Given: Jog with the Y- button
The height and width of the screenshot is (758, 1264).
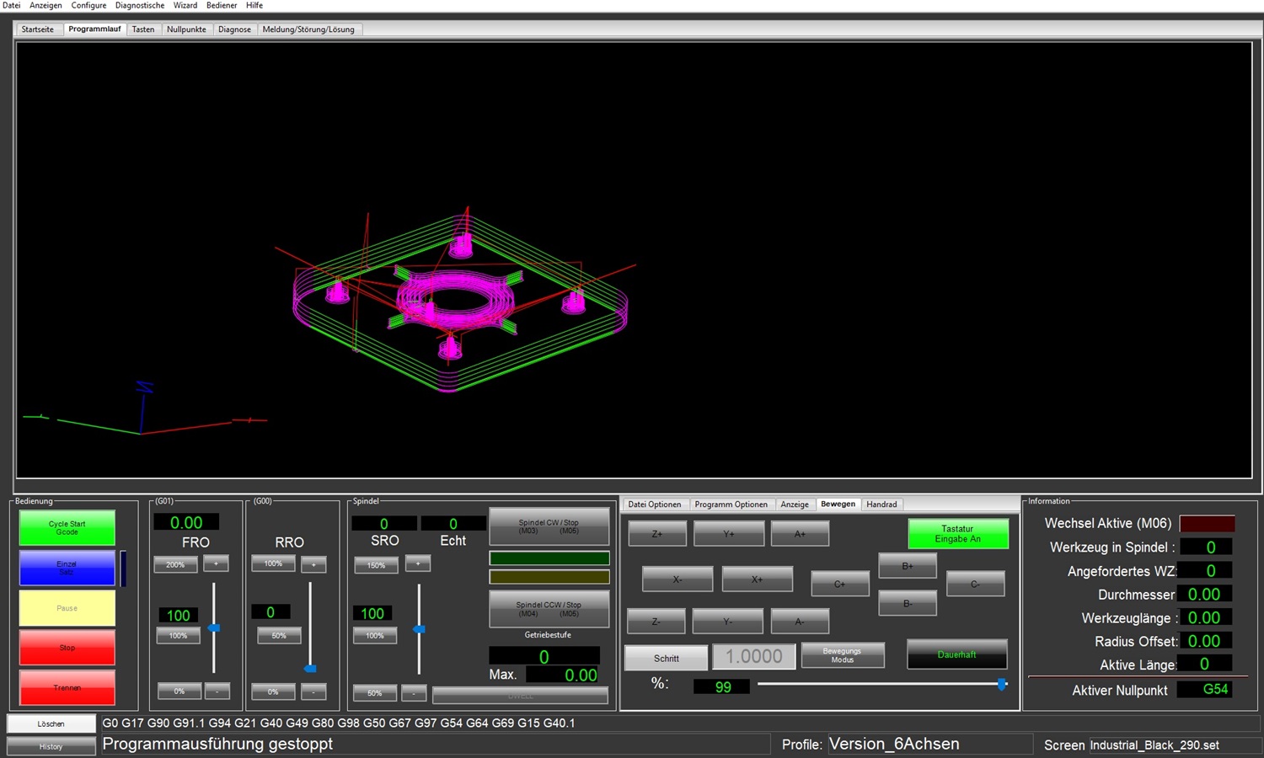Looking at the screenshot, I should [728, 622].
